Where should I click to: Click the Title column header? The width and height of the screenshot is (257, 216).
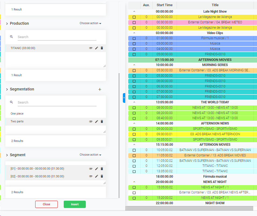[x=215, y=5]
